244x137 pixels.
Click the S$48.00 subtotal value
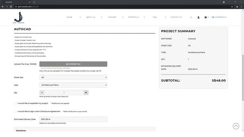click(x=218, y=80)
